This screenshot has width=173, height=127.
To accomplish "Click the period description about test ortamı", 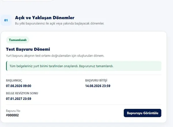I will pos(55,56).
